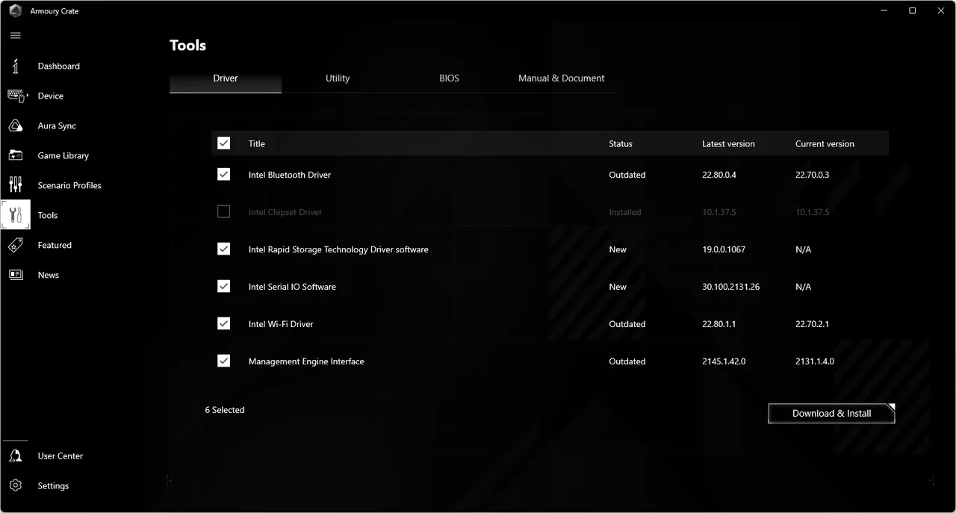Switch to the Driver tab
956x513 pixels.
[226, 78]
